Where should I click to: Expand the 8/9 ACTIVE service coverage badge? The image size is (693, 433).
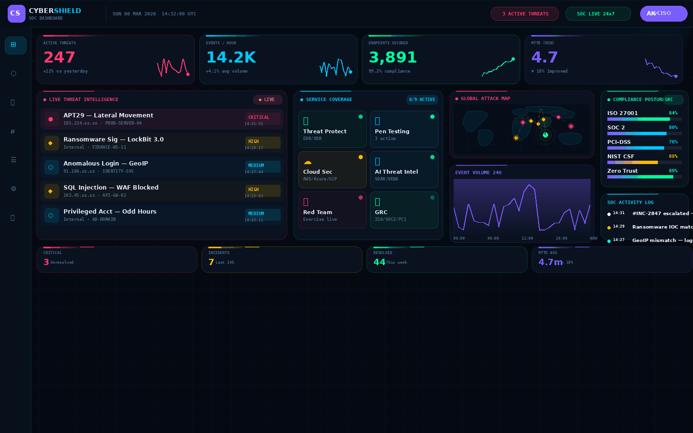[x=422, y=100]
